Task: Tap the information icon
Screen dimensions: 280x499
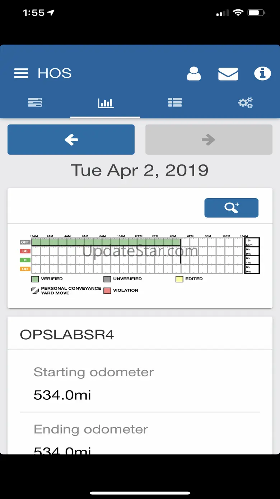Action: tap(262, 73)
